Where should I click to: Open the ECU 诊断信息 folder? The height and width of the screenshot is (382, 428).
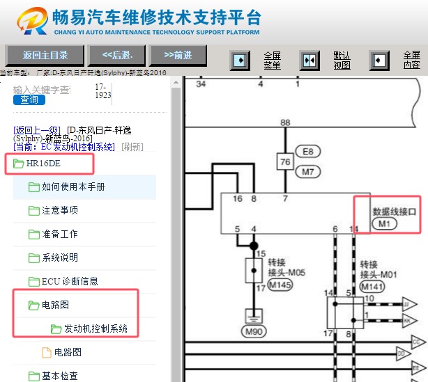coord(70,281)
